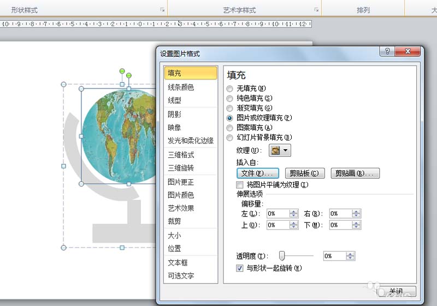
Task: Open the 三维旋转 category
Action: [x=191, y=168]
